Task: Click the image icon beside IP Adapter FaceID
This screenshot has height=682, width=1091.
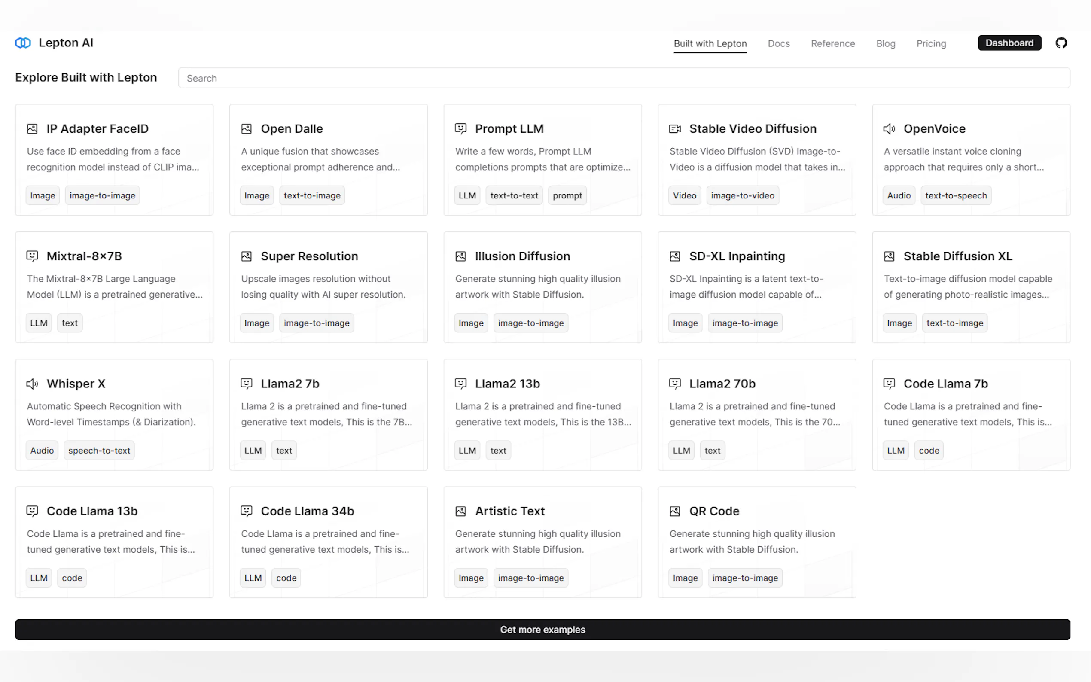Action: pyautogui.click(x=32, y=129)
